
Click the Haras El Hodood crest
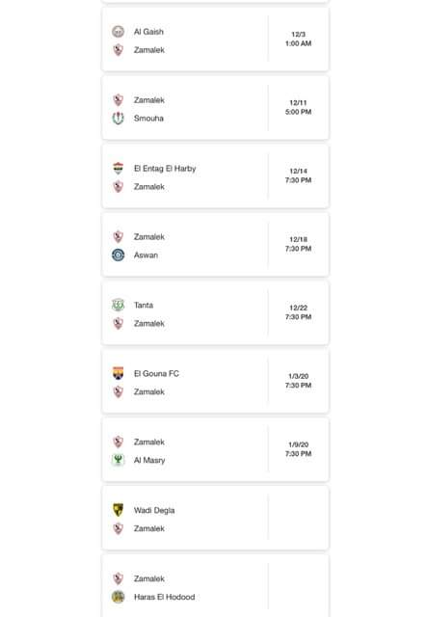(118, 597)
